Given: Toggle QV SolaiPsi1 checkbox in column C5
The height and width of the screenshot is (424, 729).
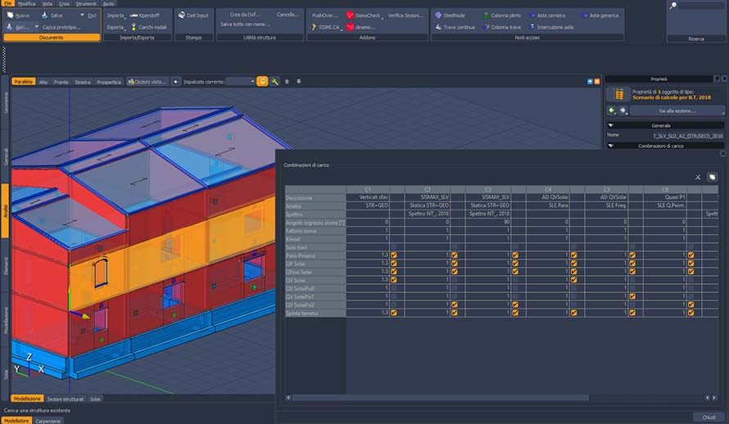Looking at the screenshot, I should click(x=632, y=296).
